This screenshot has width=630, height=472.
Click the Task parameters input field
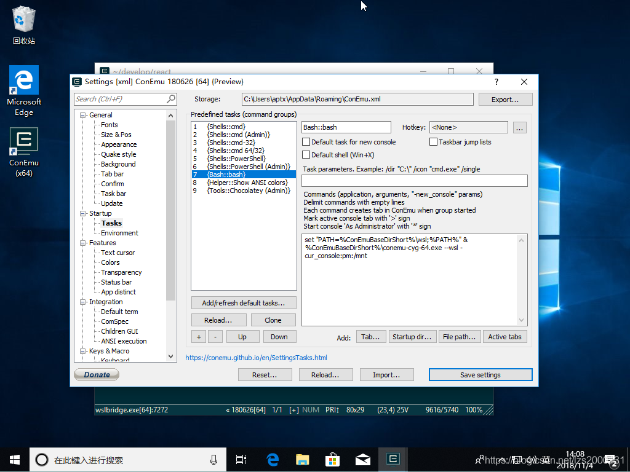(x=414, y=181)
